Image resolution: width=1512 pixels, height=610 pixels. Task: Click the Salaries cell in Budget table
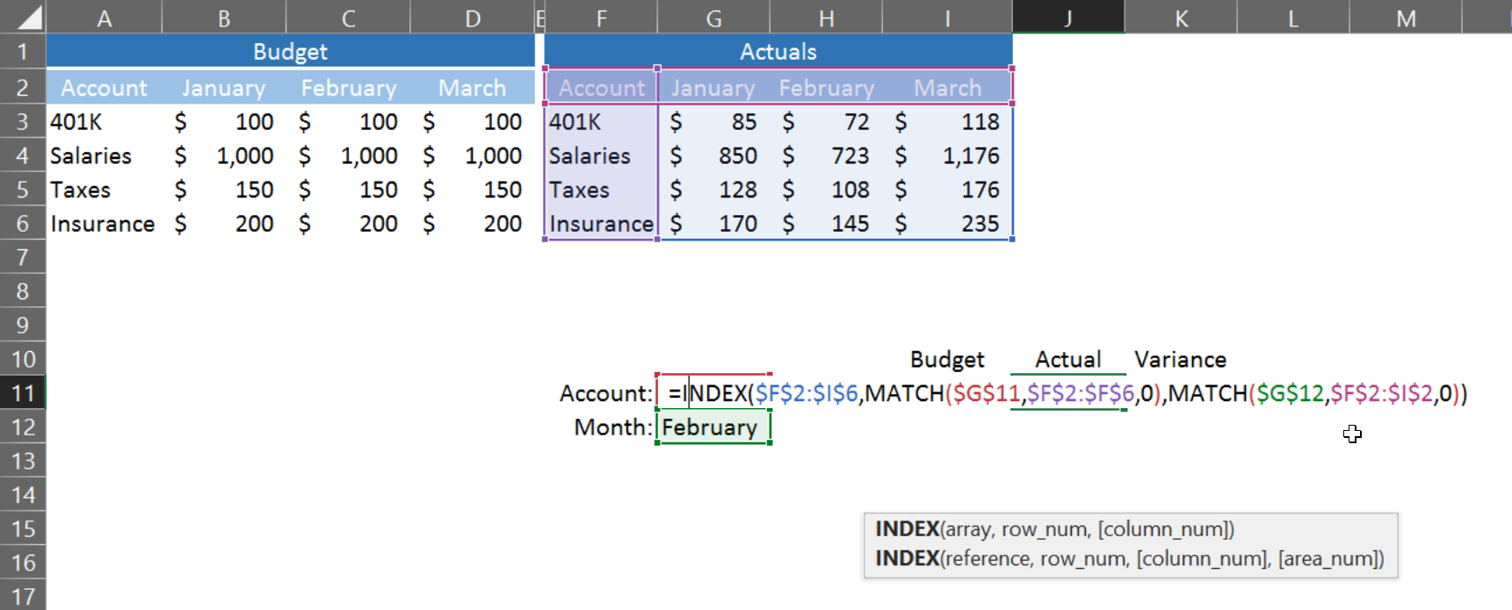pos(91,156)
